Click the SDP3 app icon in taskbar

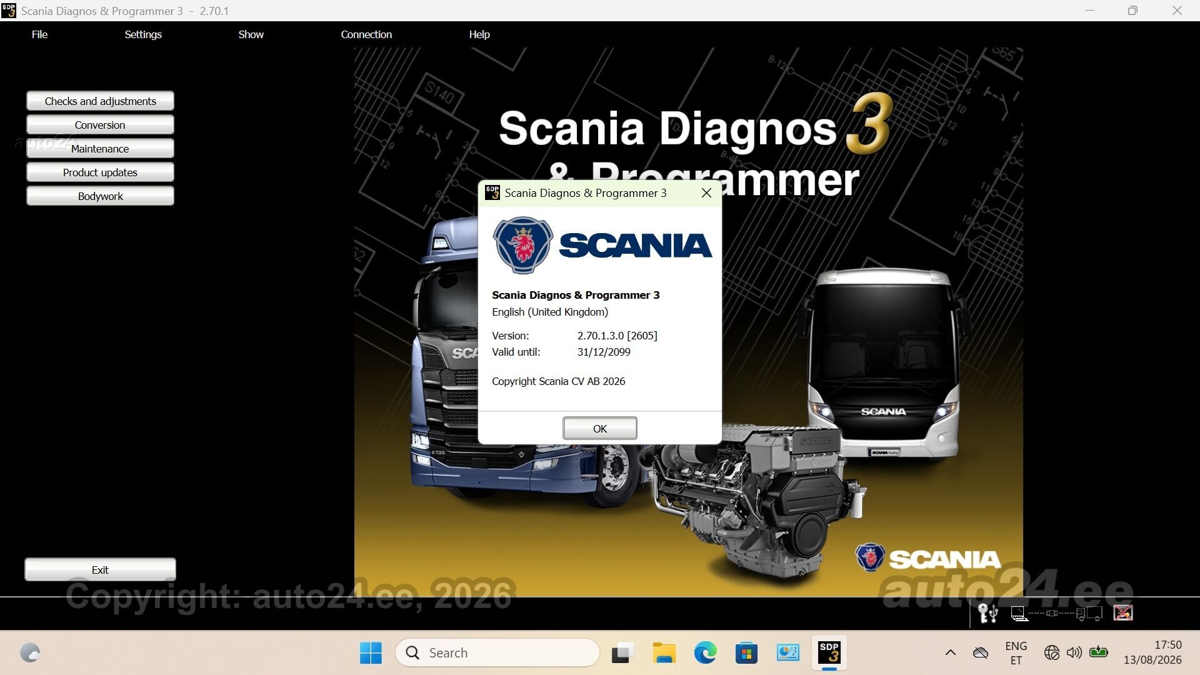pyautogui.click(x=829, y=653)
